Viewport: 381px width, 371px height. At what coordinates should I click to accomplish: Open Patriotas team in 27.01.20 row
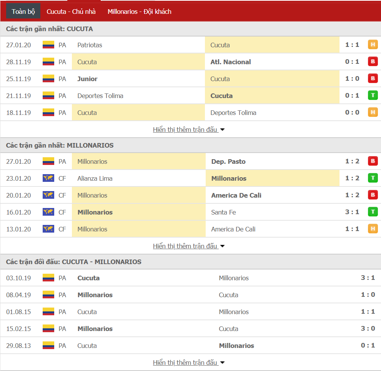click(x=90, y=45)
